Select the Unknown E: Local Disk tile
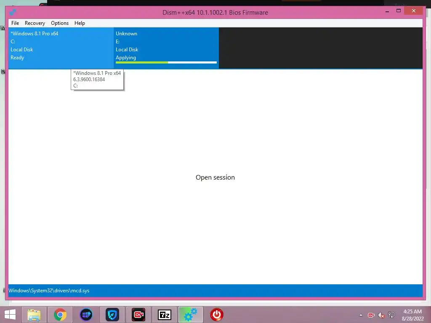 point(166,48)
